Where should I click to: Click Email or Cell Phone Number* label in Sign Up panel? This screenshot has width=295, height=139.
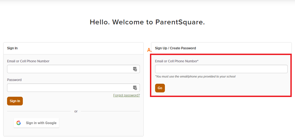click(x=177, y=61)
